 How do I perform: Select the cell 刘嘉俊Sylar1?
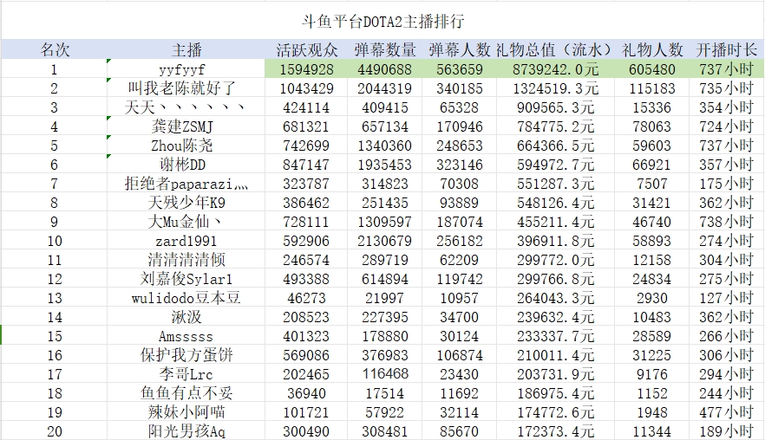[x=186, y=279]
